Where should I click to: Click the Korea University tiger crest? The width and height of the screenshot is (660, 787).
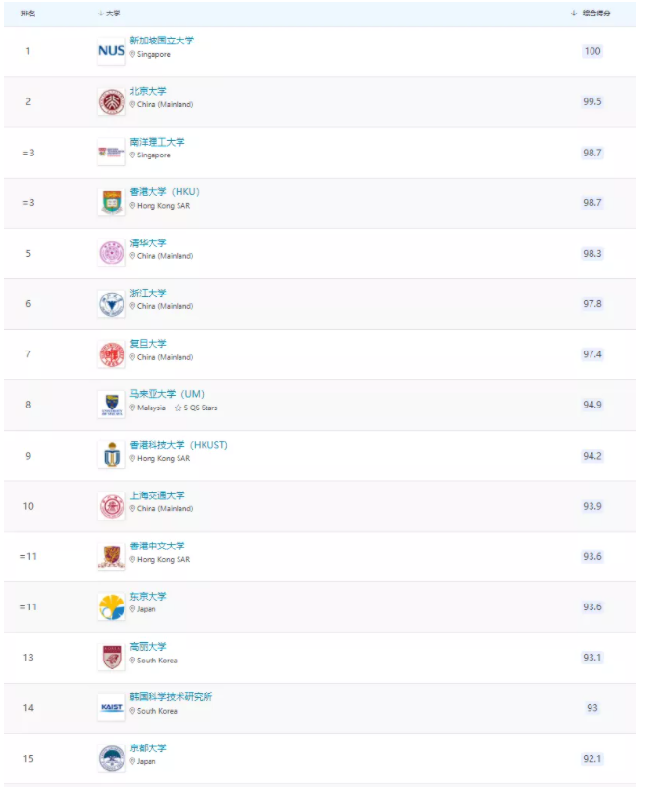[111, 657]
